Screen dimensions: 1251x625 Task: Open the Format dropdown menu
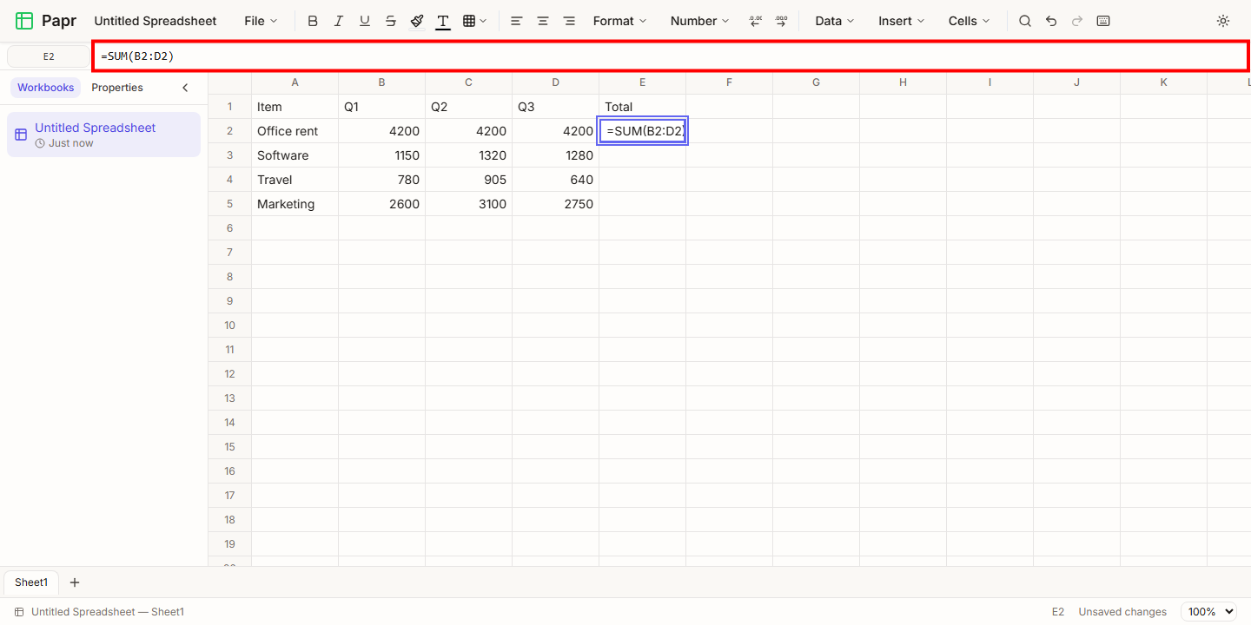620,21
